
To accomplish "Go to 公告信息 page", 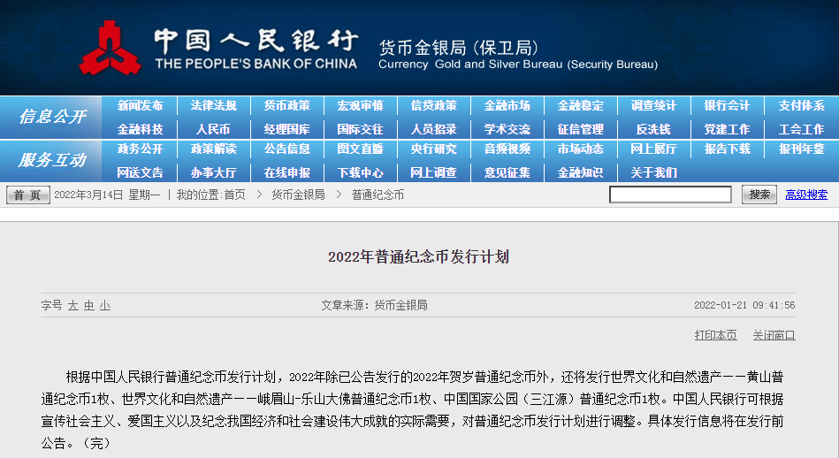I will pyautogui.click(x=286, y=149).
